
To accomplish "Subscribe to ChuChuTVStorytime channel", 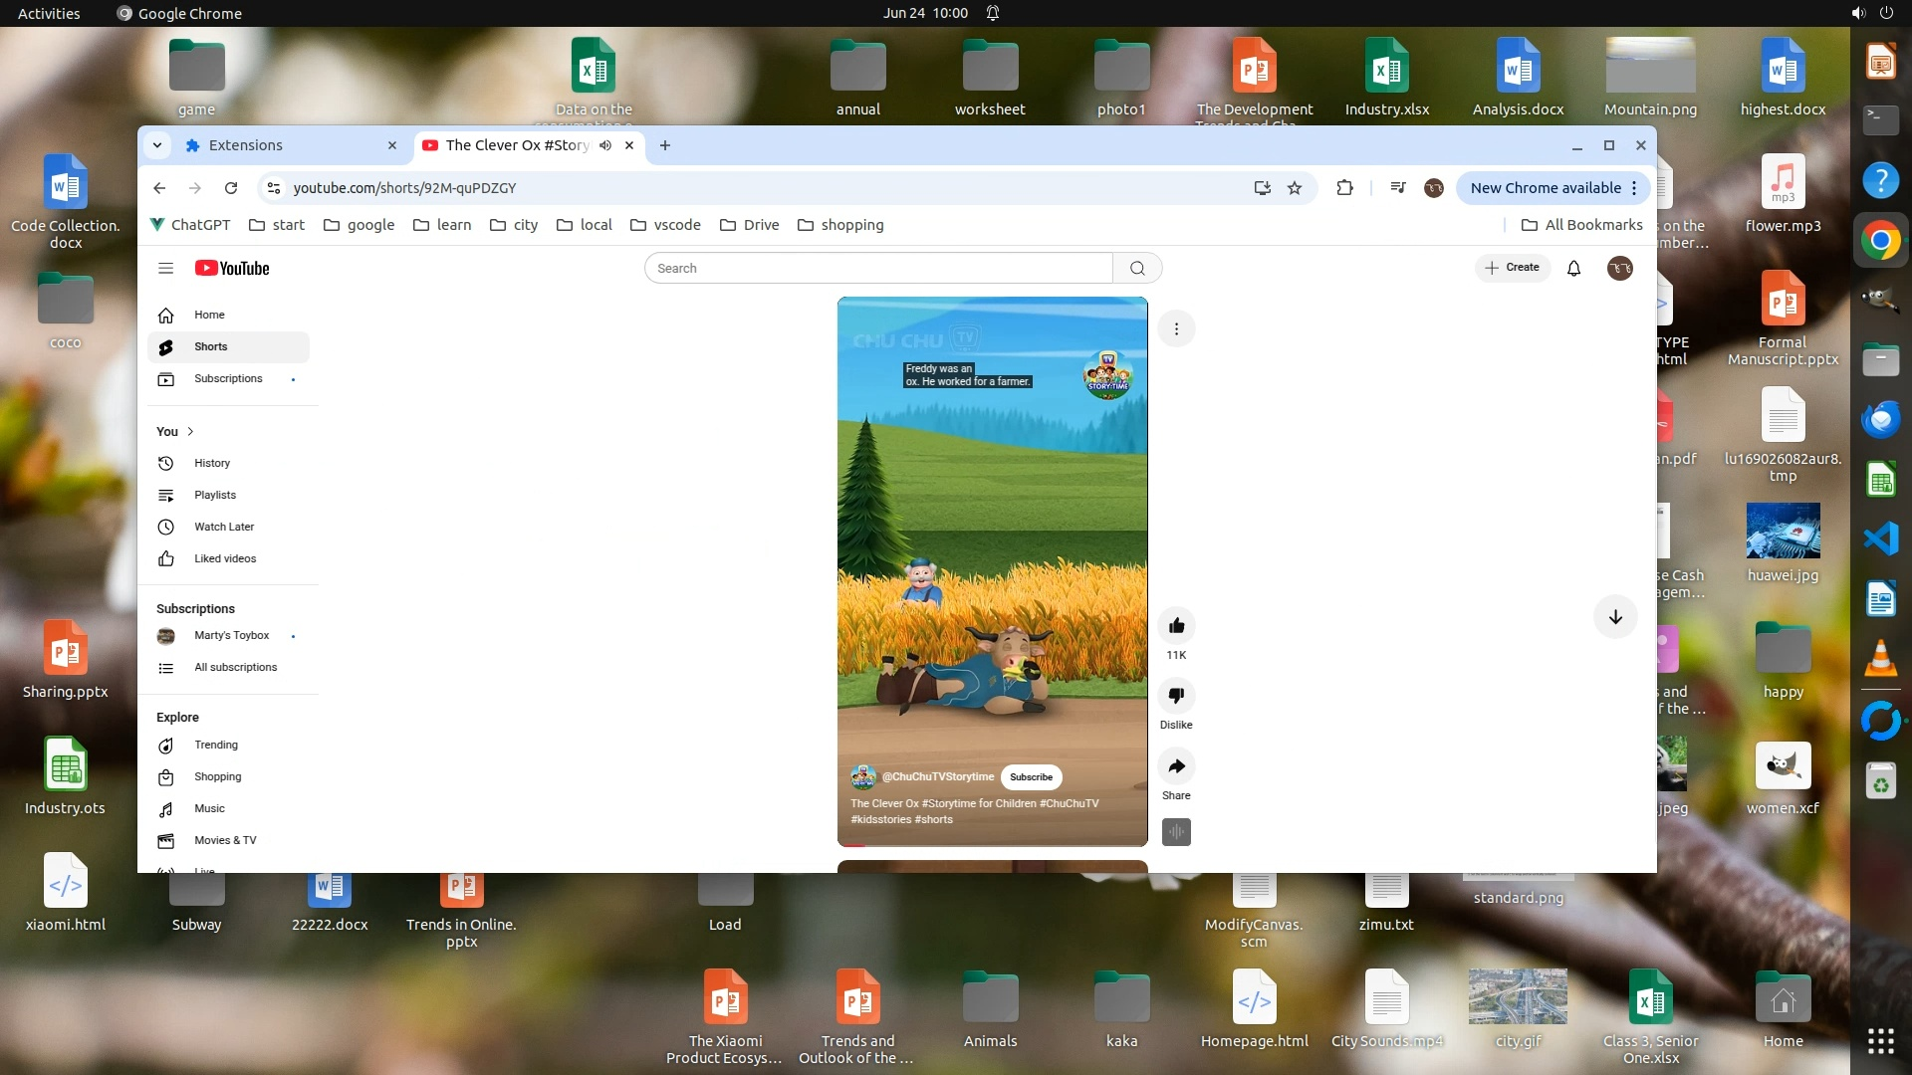I will (x=1031, y=777).
